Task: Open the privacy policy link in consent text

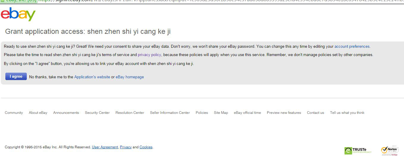Action: [x=149, y=55]
